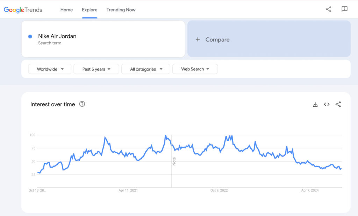Image resolution: width=358 pixels, height=216 pixels.
Task: Open the embed code for the chart
Action: 327,104
